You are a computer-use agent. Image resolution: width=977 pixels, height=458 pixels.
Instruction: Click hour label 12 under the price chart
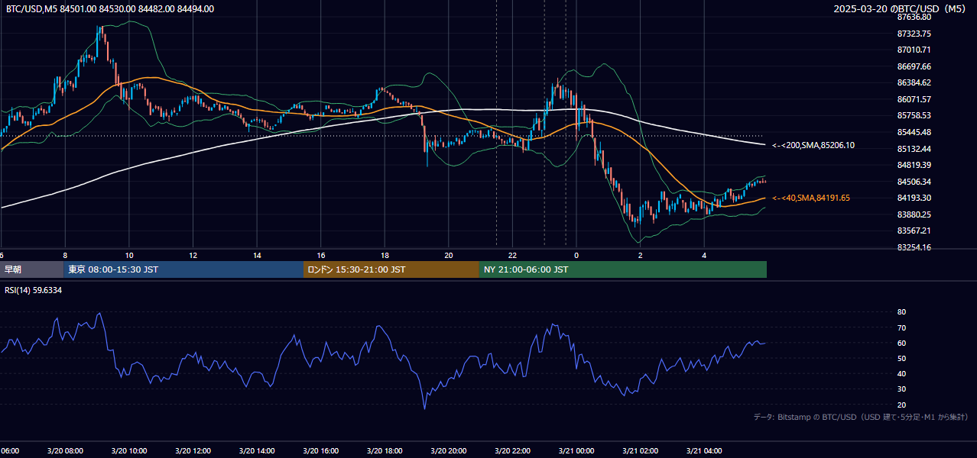pyautogui.click(x=193, y=256)
